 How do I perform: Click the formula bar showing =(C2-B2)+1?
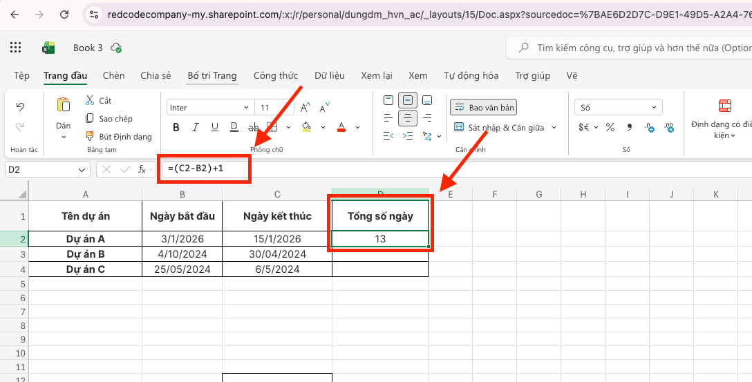(458, 169)
